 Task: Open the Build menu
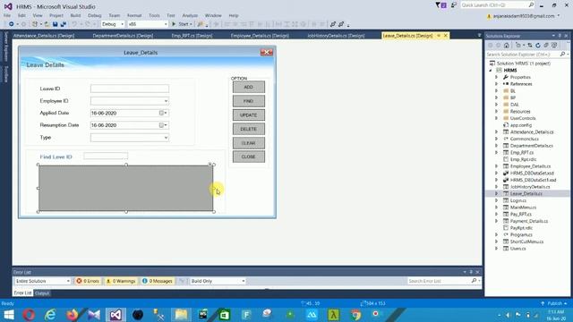coord(75,15)
